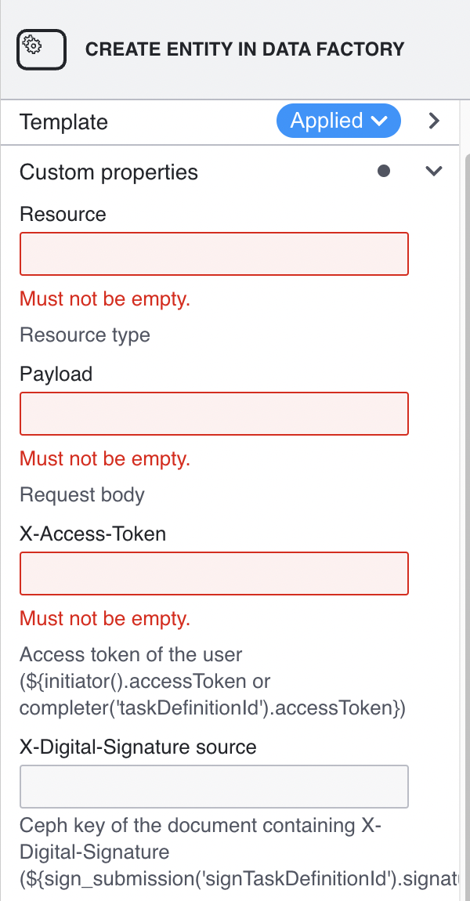
Task: Click the Resource field label
Action: tap(63, 214)
